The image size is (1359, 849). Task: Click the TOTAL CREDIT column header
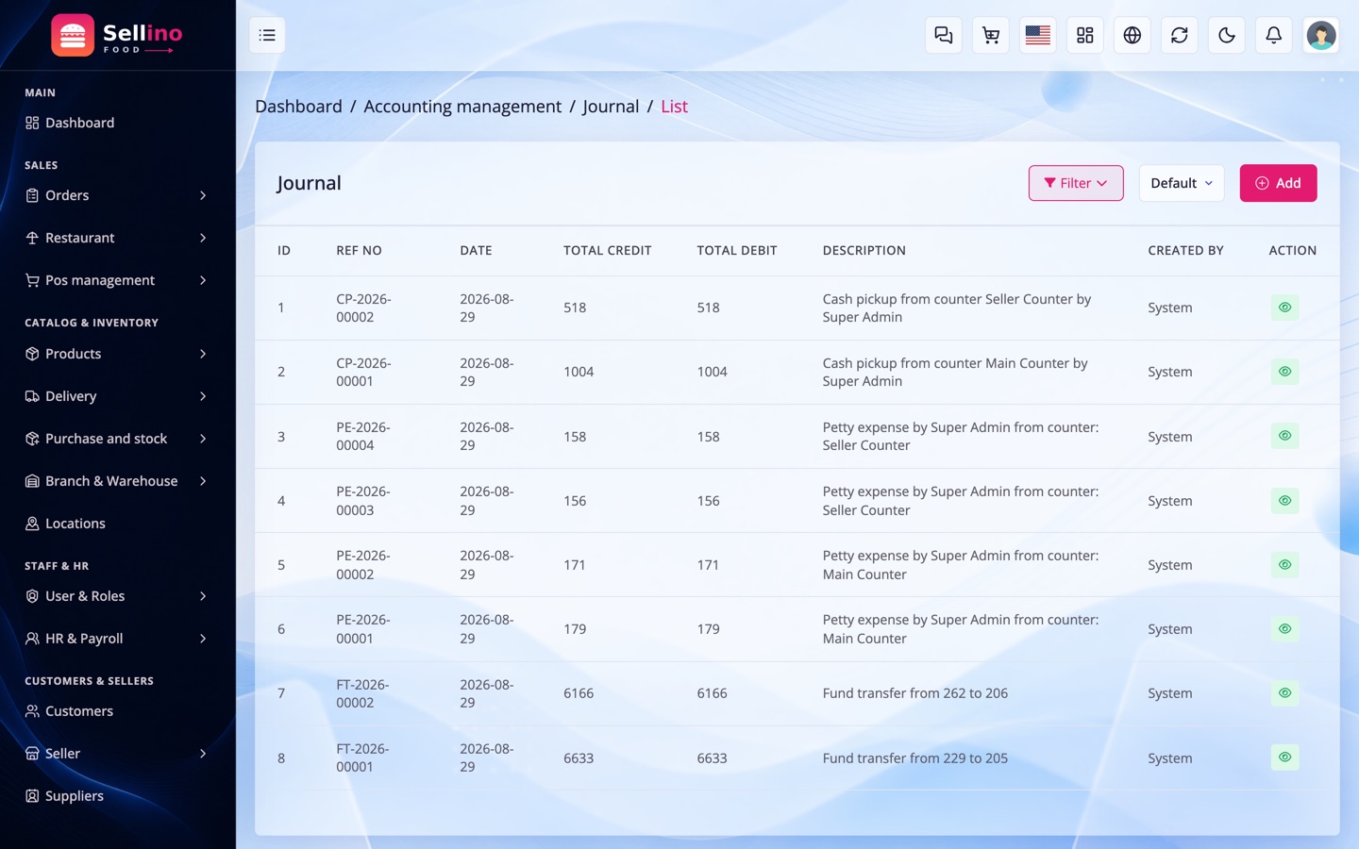tap(607, 251)
